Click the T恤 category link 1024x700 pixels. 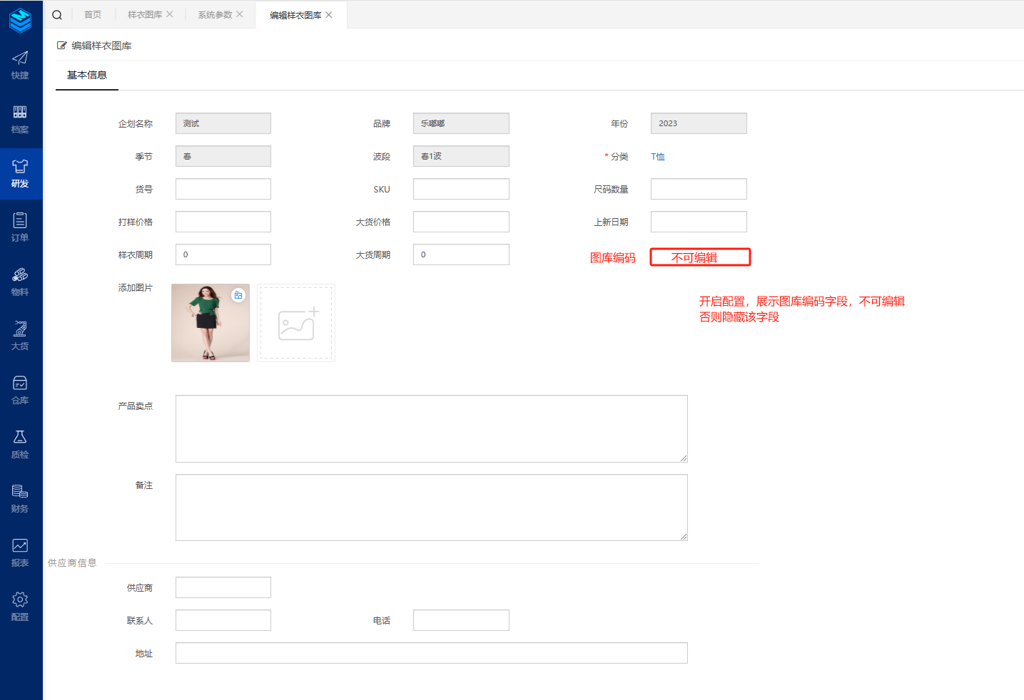tap(657, 157)
